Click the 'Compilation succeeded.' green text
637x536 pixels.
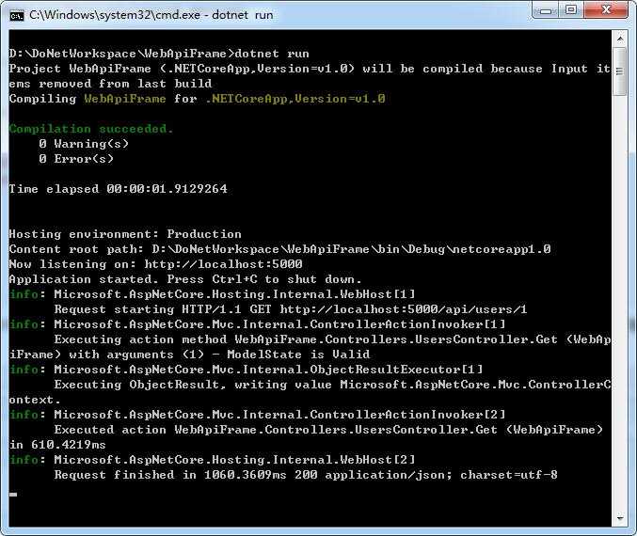[x=91, y=129]
